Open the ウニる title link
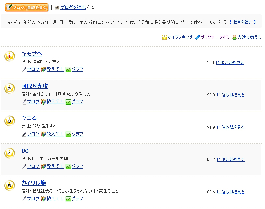The image size is (265, 209). pos(29,118)
